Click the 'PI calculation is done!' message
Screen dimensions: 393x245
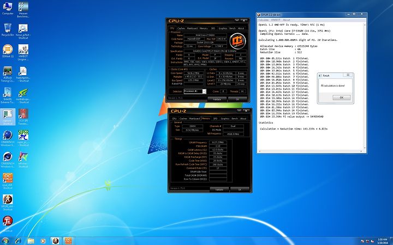pos(333,86)
